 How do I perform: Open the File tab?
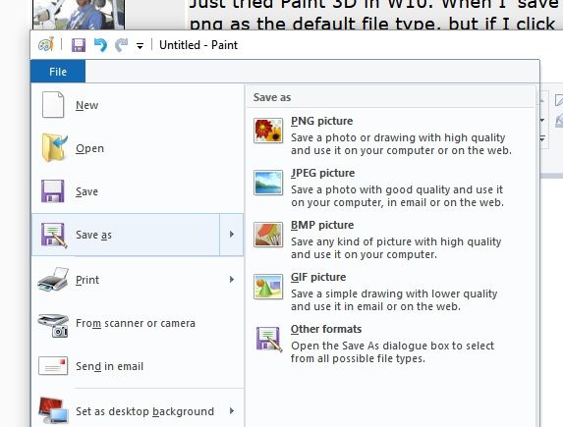58,72
